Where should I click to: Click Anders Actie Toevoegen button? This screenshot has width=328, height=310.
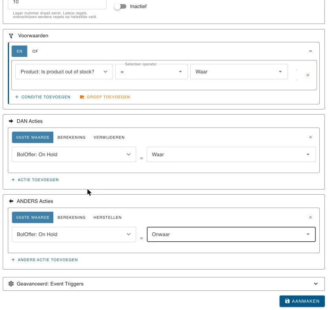point(45,260)
